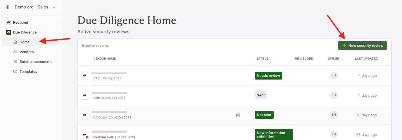Screen dimensions: 402x140
Task: Click the New security review button
Action: (362, 45)
